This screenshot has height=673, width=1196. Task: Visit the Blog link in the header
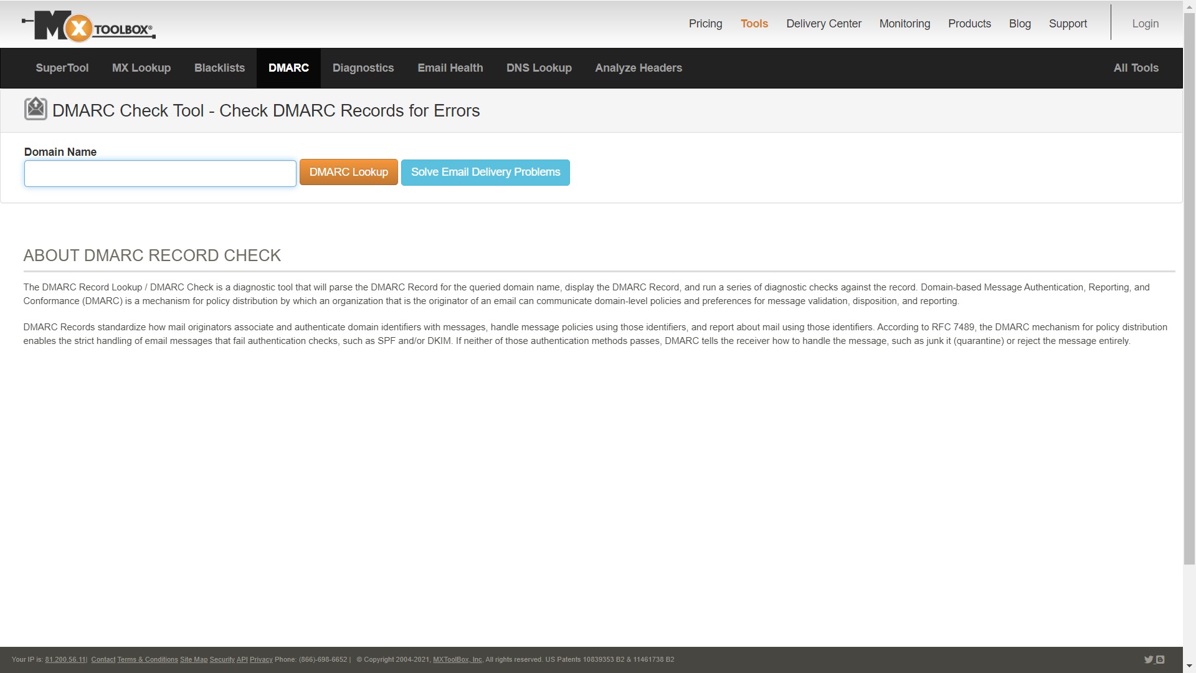click(1020, 24)
